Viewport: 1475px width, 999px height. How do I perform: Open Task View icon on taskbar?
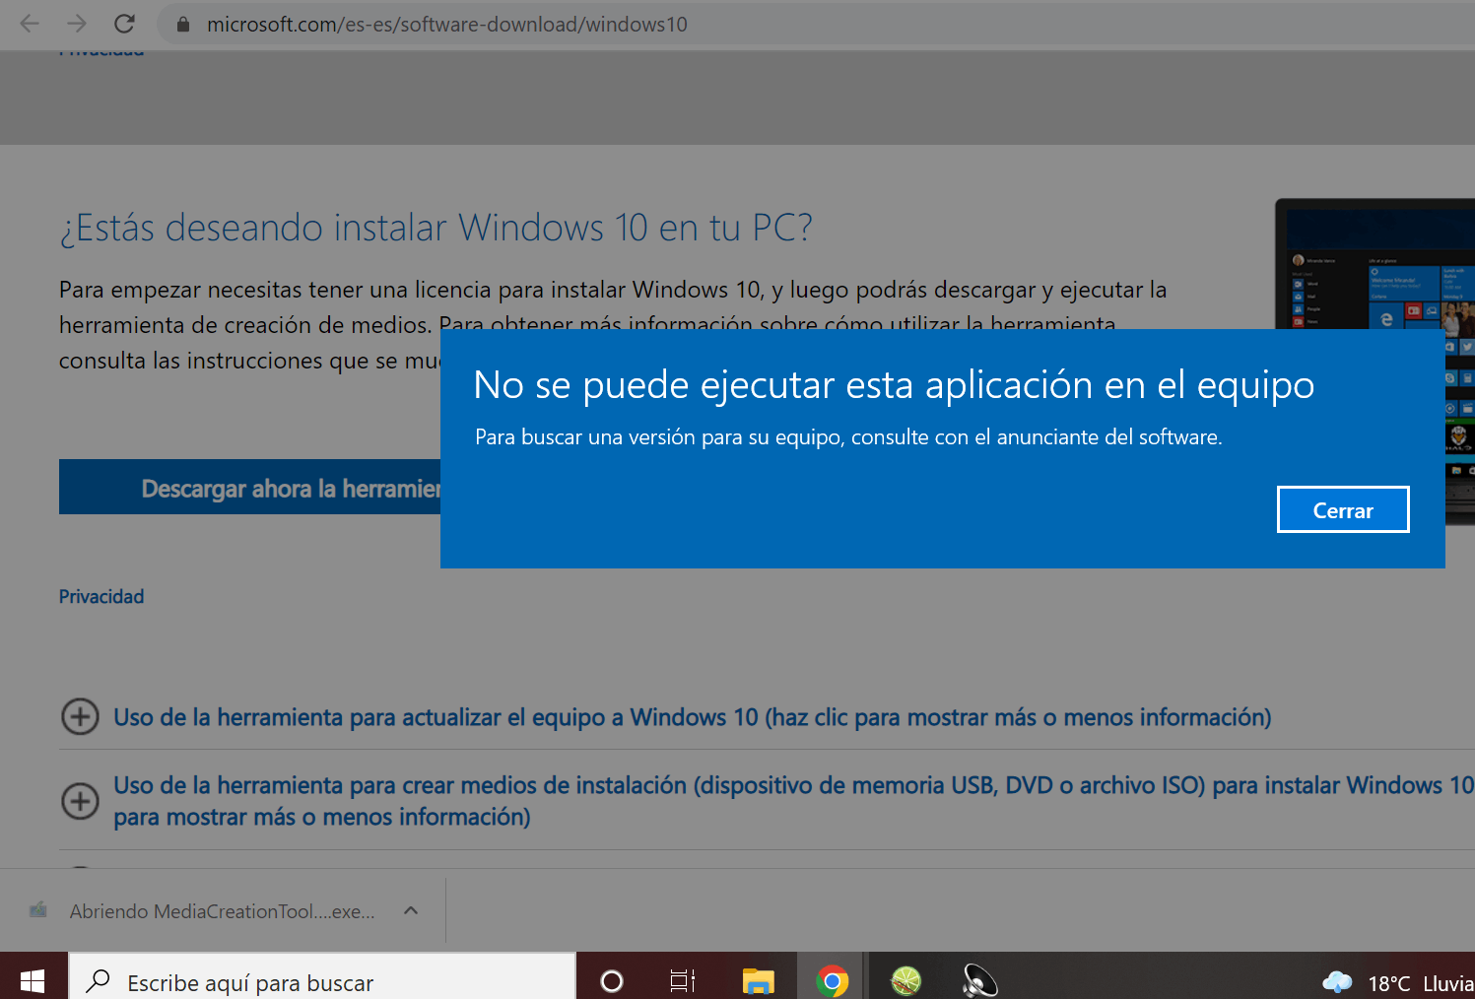(683, 981)
